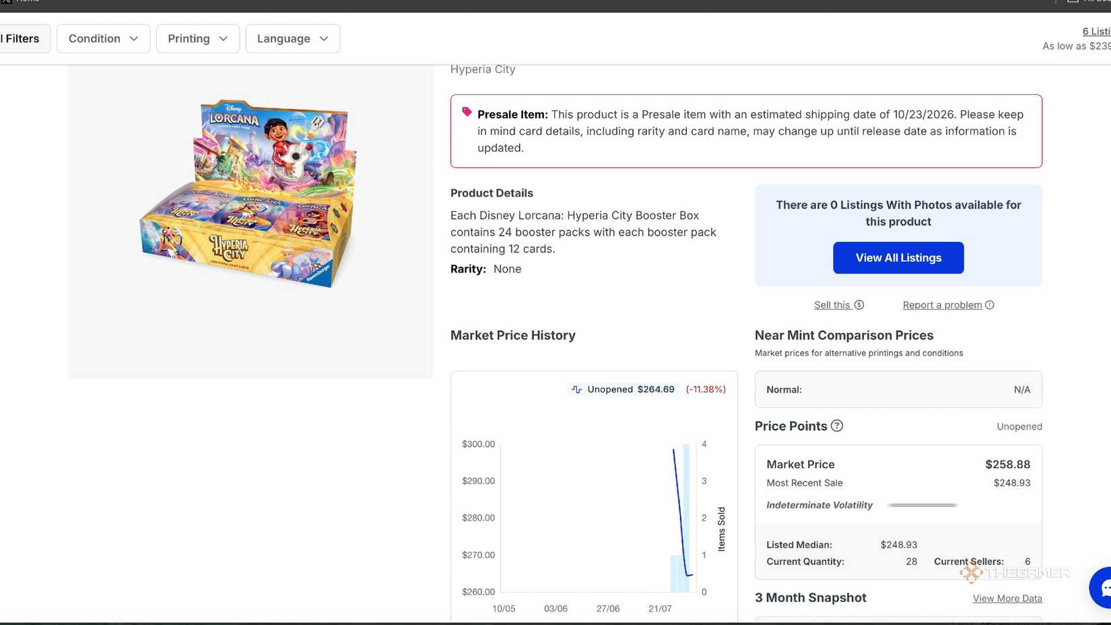Click the Near Mint Comparison Prices heading
The image size is (1111, 625).
click(844, 335)
